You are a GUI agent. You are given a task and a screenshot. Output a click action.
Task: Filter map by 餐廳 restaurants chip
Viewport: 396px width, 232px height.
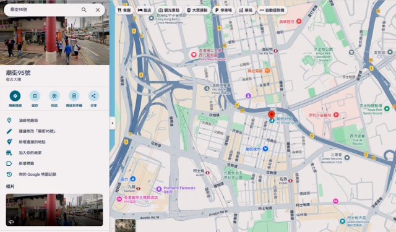coord(124,10)
